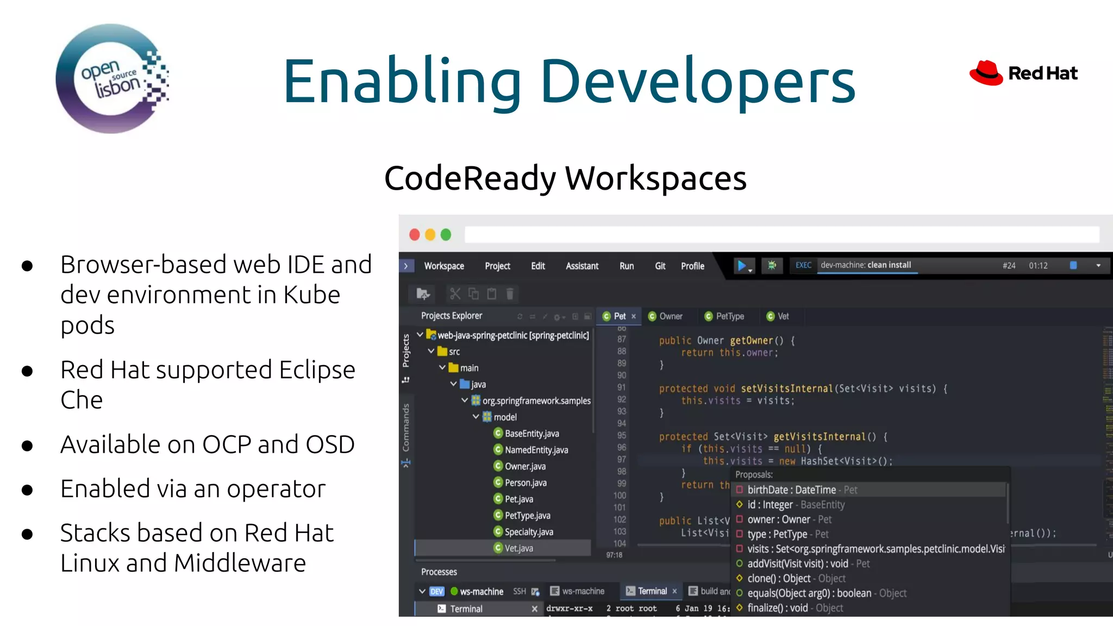Open the Assistant menu
The width and height of the screenshot is (1113, 626).
point(582,266)
